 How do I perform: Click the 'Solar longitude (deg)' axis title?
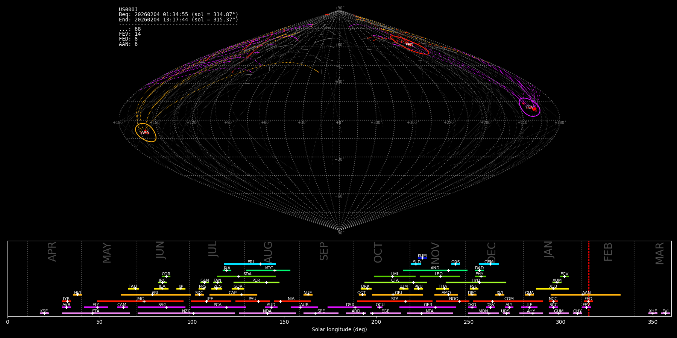click(339, 329)
